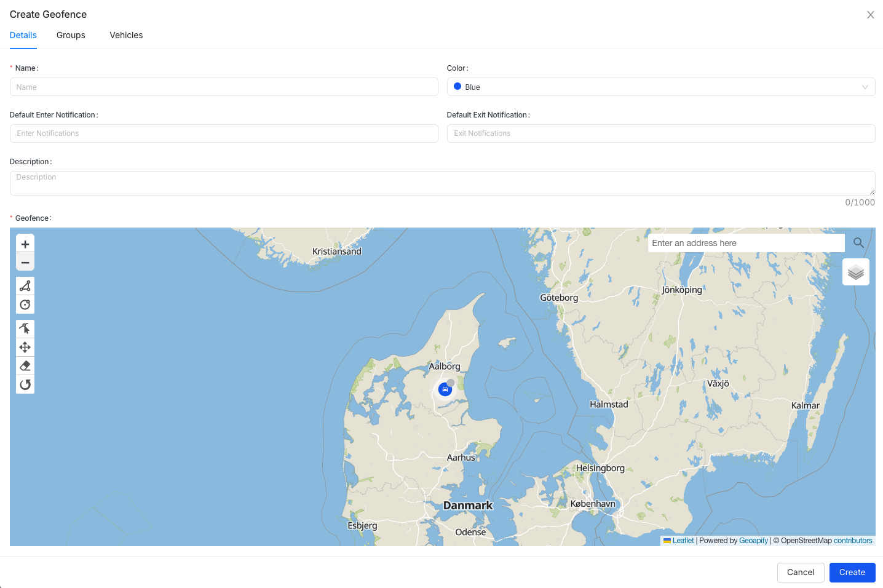Image resolution: width=883 pixels, height=588 pixels.
Task: Click the vehicle marker near Aalborg
Action: click(445, 389)
